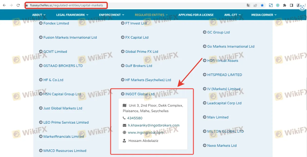Open the h.khawanky@ingotbrokers.com email link
Image resolution: width=307 pixels, height=157 pixels.
pos(154,125)
